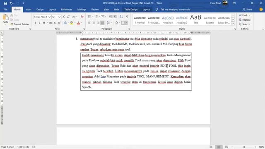The height and width of the screenshot is (149, 265).
Task: Collapse the ribbon with the chevron
Action: [263, 29]
